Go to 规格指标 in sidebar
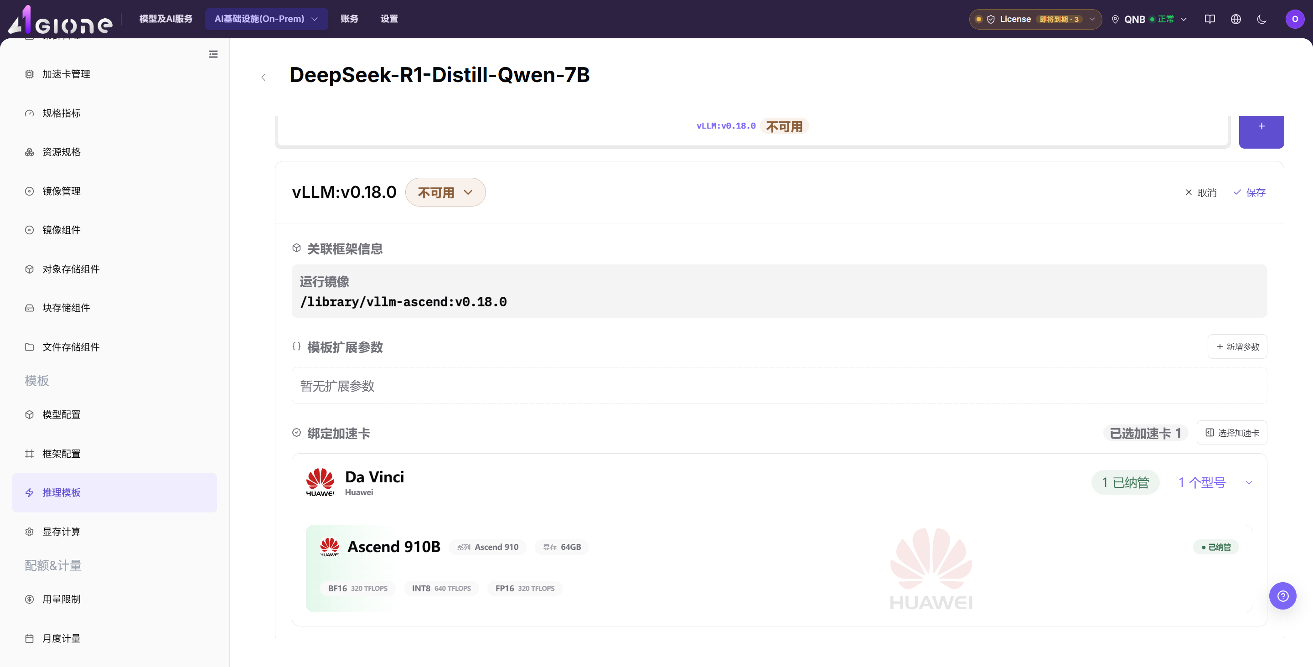 pos(115,113)
